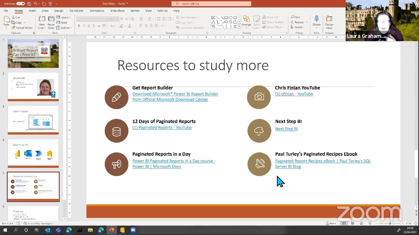
Task: Click Replace in the Editing group
Action: [x=297, y=22]
